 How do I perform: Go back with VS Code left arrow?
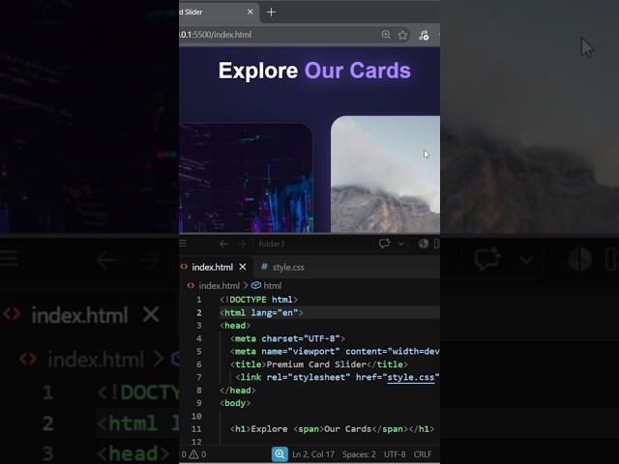click(223, 244)
